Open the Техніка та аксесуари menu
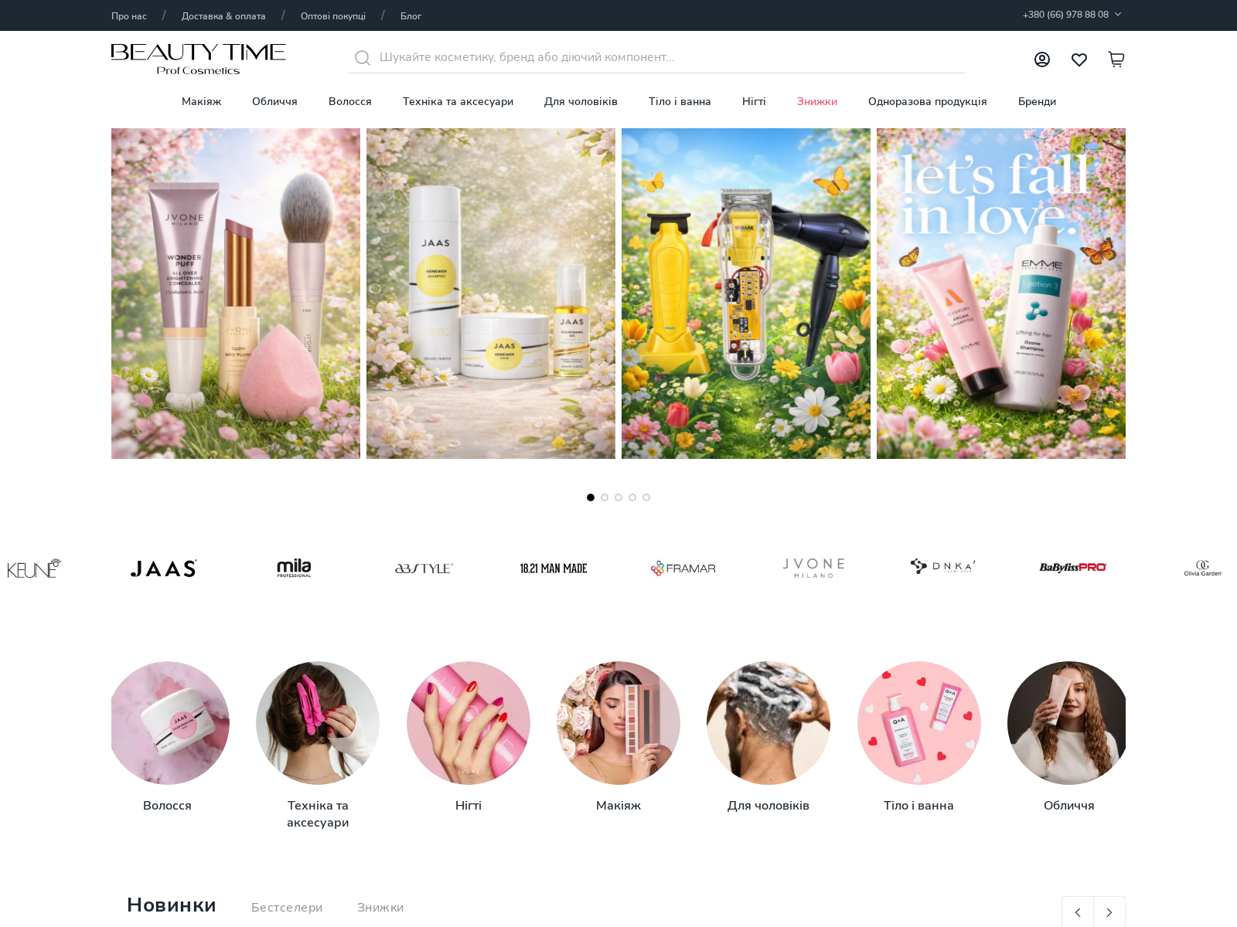This screenshot has width=1237, height=927. click(x=458, y=101)
